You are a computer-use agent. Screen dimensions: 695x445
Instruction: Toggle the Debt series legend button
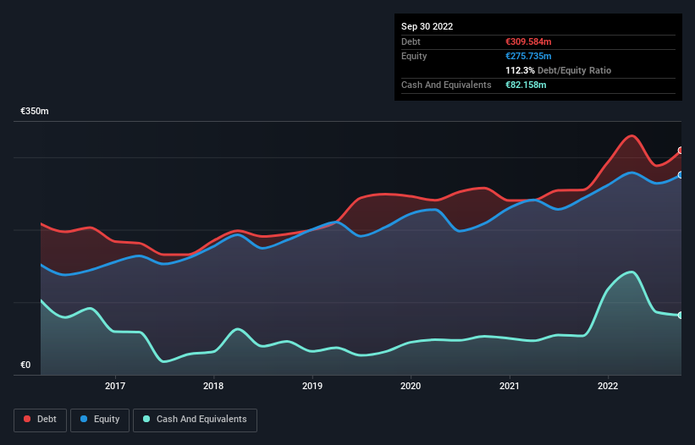click(x=40, y=420)
